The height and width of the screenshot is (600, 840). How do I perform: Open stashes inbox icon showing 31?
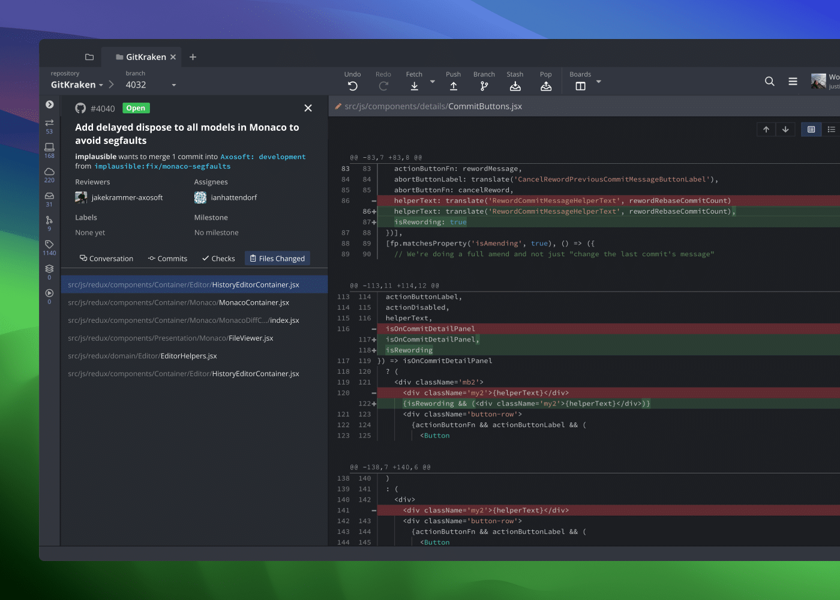(x=49, y=199)
